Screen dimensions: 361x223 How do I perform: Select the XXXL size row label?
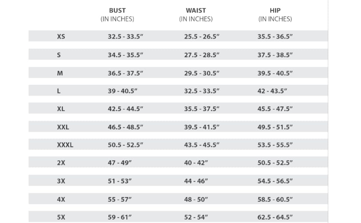[65, 145]
